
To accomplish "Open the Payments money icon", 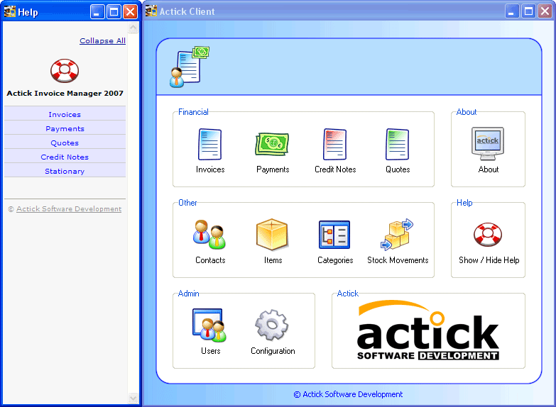I will click(x=273, y=144).
